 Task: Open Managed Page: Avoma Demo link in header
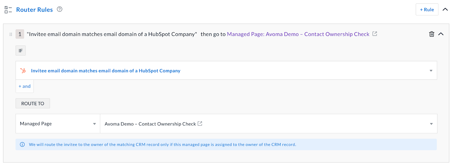[298, 34]
